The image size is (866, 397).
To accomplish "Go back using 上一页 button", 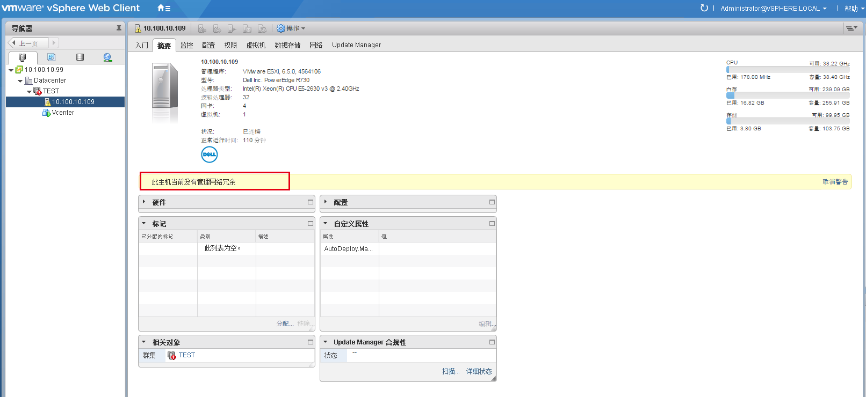I will (28, 43).
